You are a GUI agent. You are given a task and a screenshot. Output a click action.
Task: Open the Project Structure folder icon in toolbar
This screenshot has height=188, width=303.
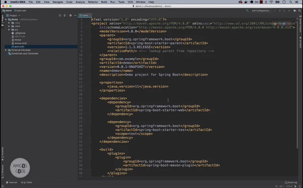click(295, 11)
